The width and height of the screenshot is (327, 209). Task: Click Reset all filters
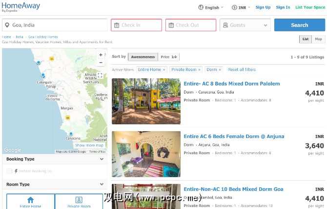pos(242,70)
